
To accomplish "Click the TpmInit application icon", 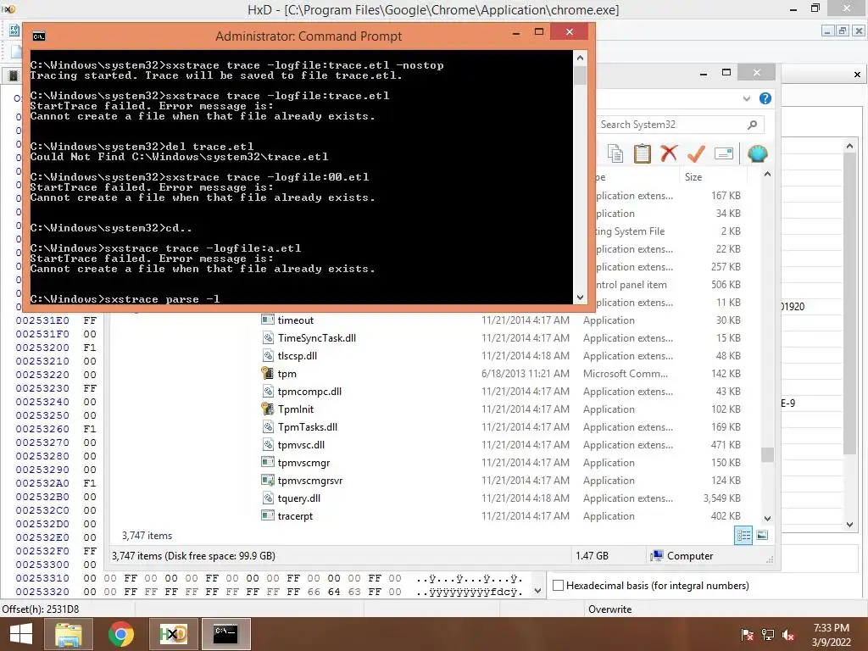I will [x=268, y=409].
